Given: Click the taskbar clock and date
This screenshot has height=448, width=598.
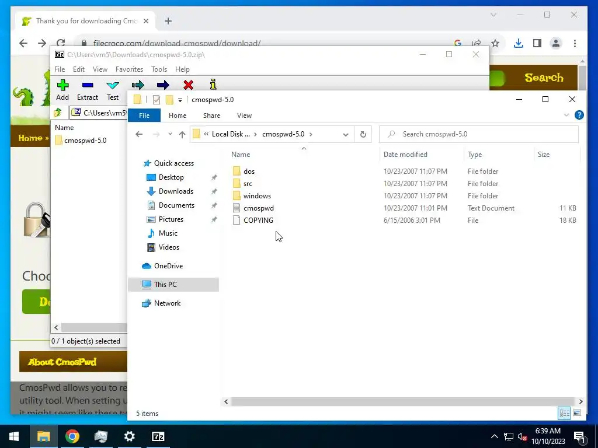Looking at the screenshot, I should pyautogui.click(x=548, y=436).
